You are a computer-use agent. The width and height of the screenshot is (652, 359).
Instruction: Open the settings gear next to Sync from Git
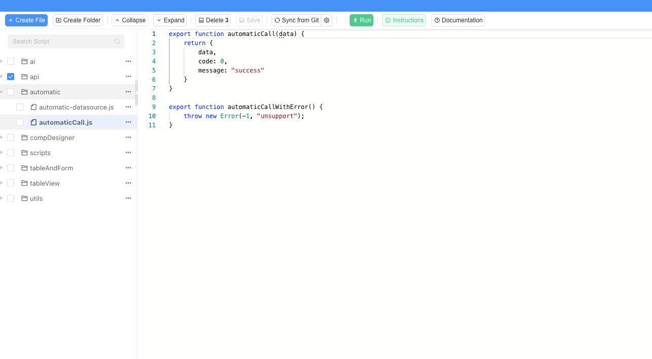(327, 20)
